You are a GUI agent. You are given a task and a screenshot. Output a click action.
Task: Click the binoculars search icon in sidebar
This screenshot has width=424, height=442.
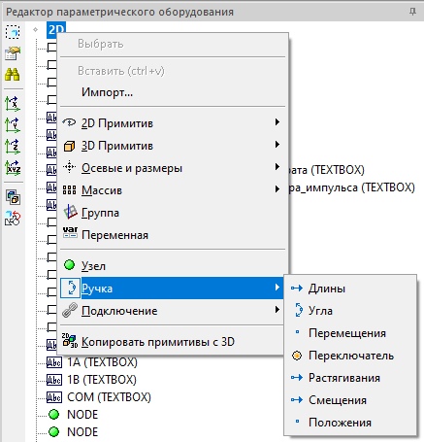13,75
